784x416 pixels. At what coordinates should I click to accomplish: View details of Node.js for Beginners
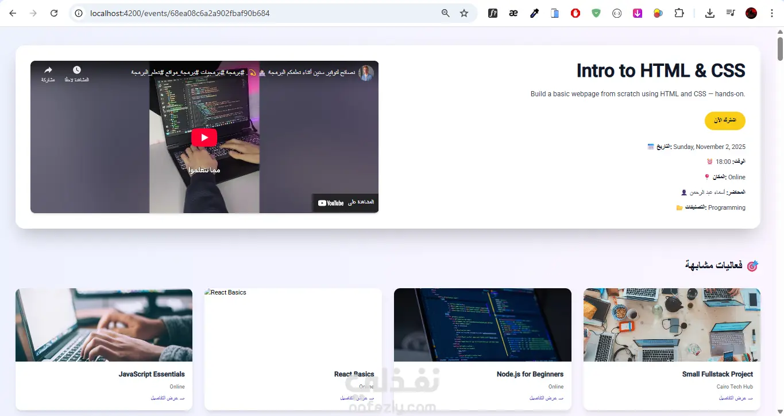pyautogui.click(x=547, y=398)
